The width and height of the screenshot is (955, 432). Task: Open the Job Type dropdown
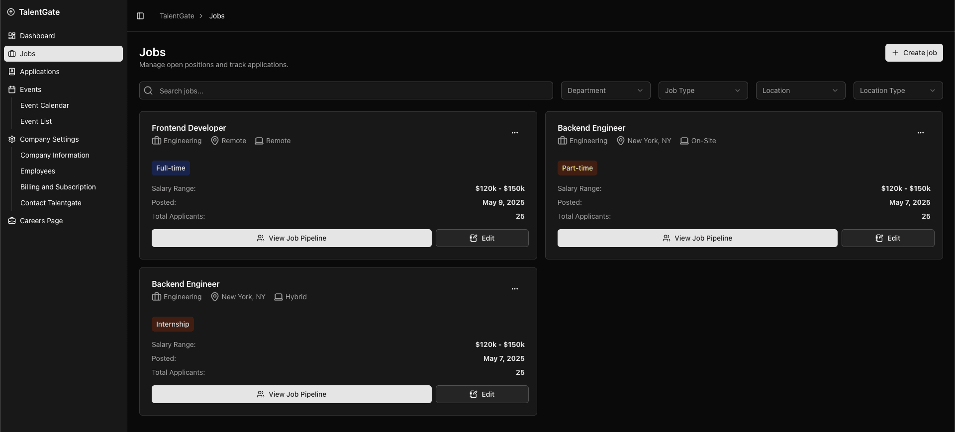[x=703, y=90]
